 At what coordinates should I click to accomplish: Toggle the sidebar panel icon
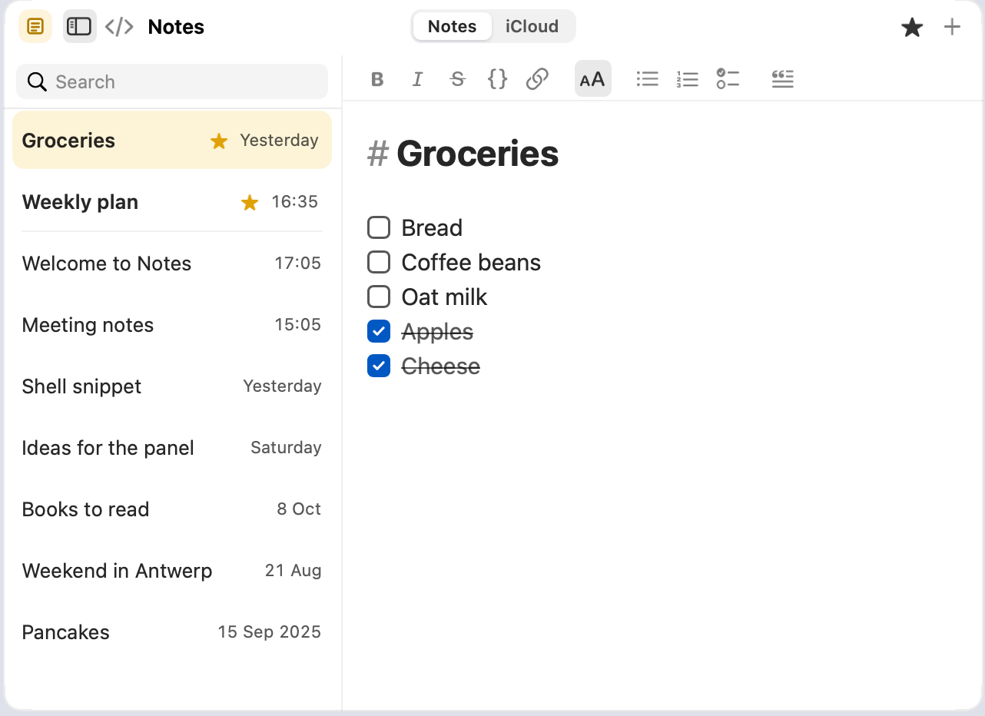pos(79,26)
